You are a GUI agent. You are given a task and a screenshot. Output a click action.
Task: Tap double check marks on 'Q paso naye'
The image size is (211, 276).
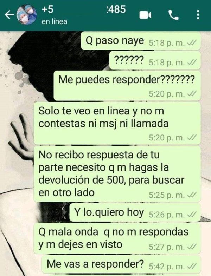(191, 42)
